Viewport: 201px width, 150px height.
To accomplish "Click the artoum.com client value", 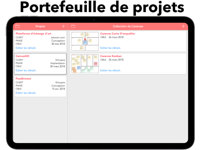I will point(58,37).
